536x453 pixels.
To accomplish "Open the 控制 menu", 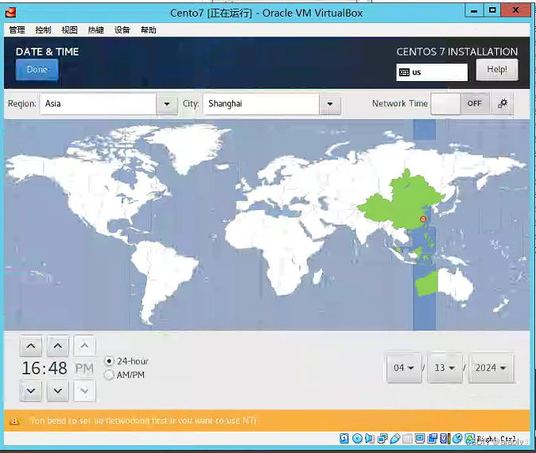I will 43,30.
